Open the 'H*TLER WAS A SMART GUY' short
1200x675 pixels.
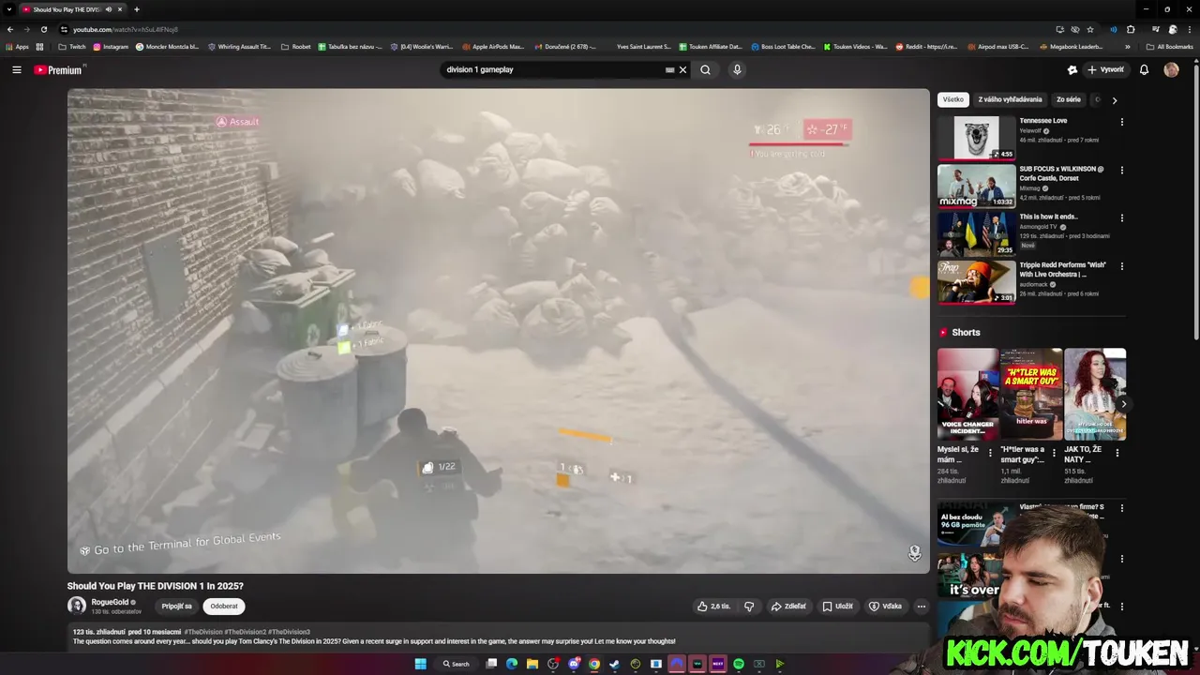click(1031, 394)
